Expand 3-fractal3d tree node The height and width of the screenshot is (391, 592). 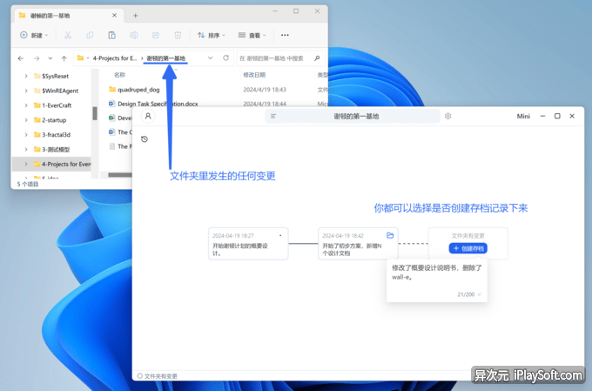coord(26,134)
